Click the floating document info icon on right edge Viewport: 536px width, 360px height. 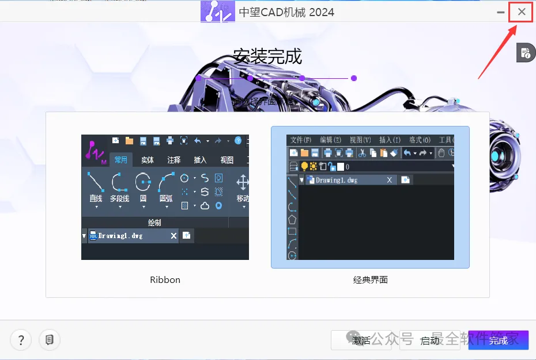pyautogui.click(x=526, y=53)
